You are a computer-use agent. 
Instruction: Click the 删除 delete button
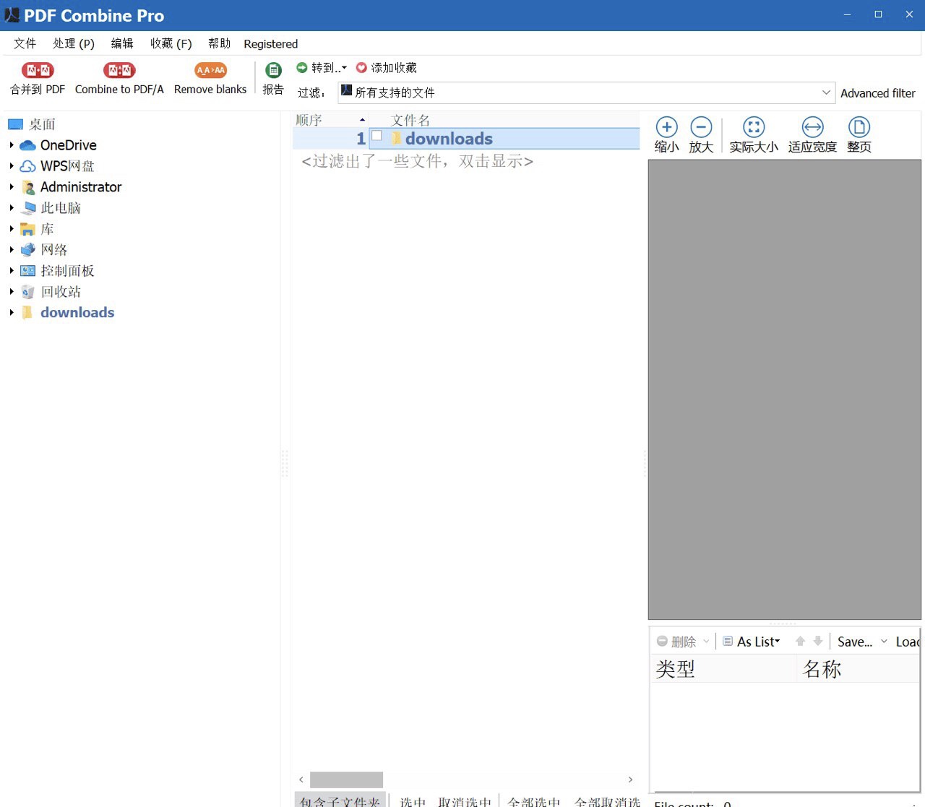click(676, 642)
